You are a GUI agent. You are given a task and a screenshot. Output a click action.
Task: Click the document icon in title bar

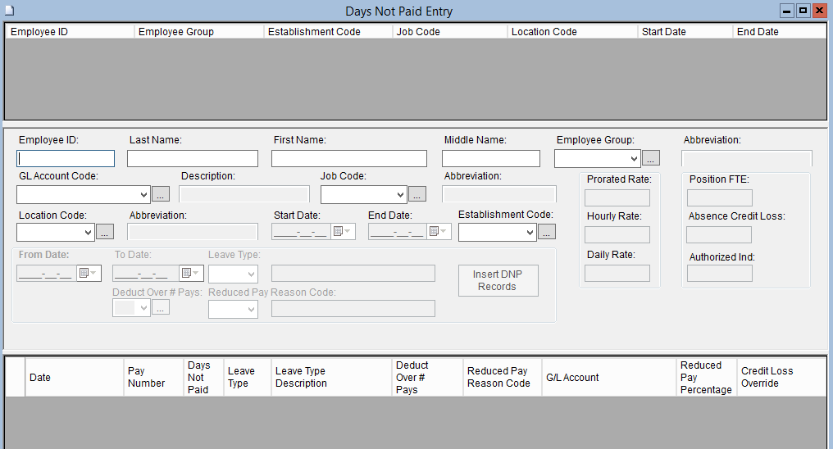pos(11,11)
